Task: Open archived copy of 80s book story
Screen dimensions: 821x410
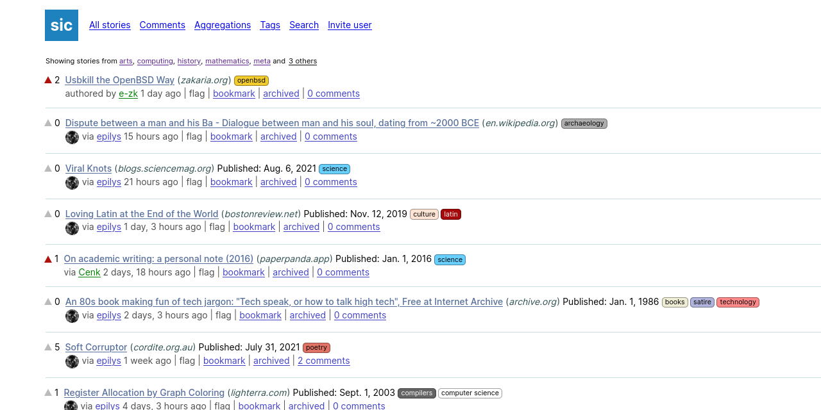Action: pos(308,315)
